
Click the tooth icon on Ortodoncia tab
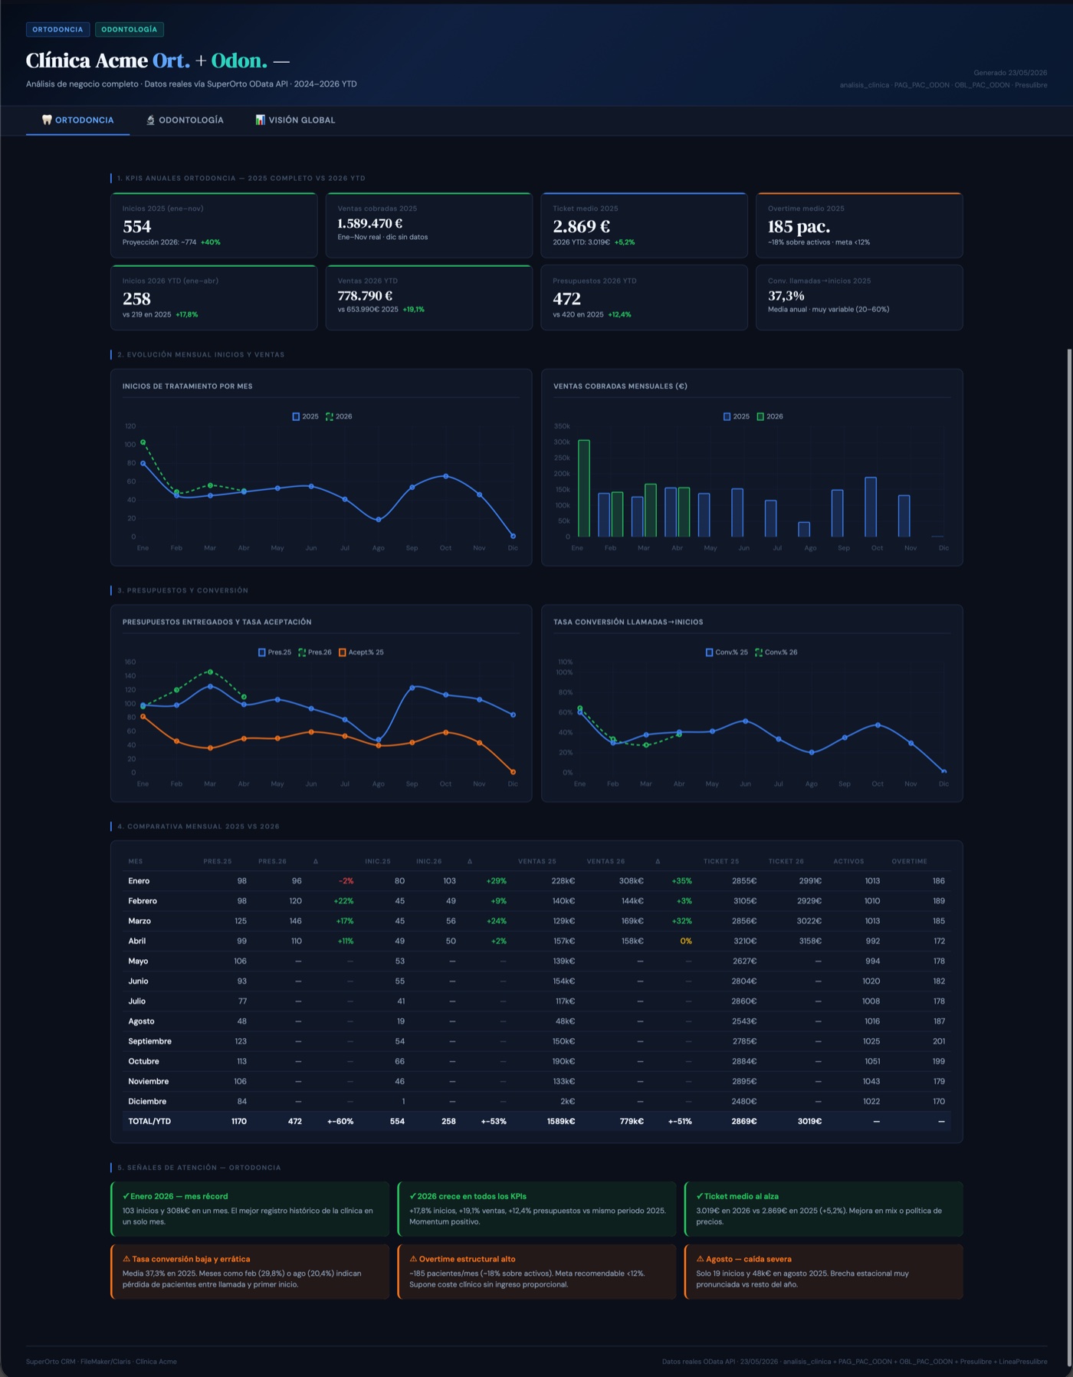coord(47,120)
